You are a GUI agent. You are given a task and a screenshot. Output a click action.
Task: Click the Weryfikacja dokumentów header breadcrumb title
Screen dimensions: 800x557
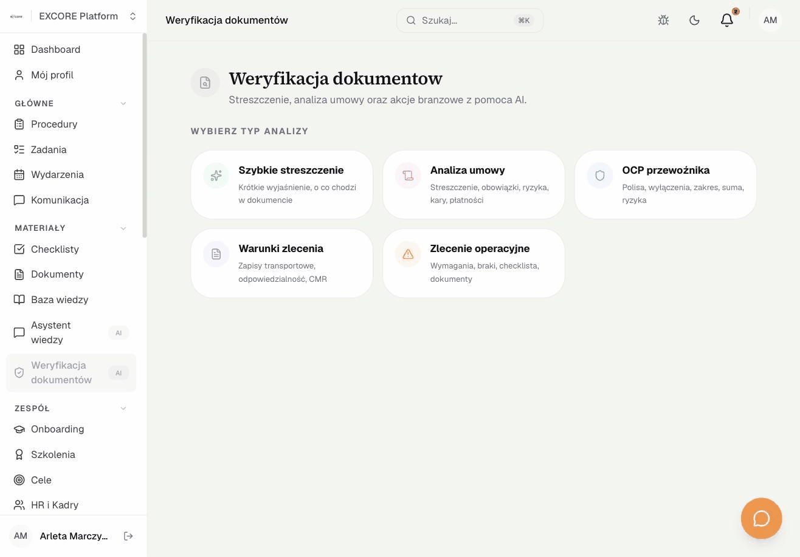click(227, 21)
